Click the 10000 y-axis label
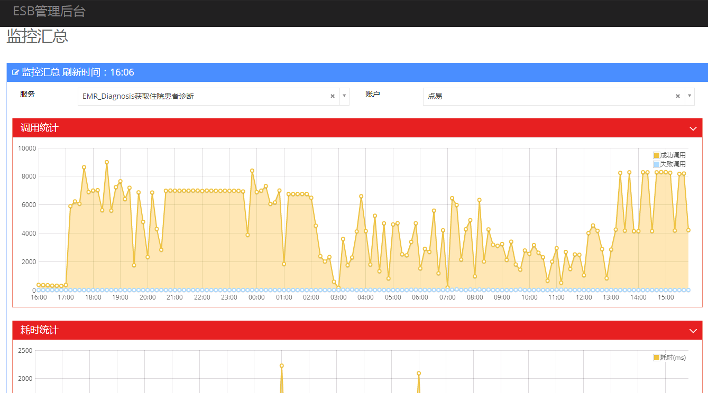 point(27,148)
